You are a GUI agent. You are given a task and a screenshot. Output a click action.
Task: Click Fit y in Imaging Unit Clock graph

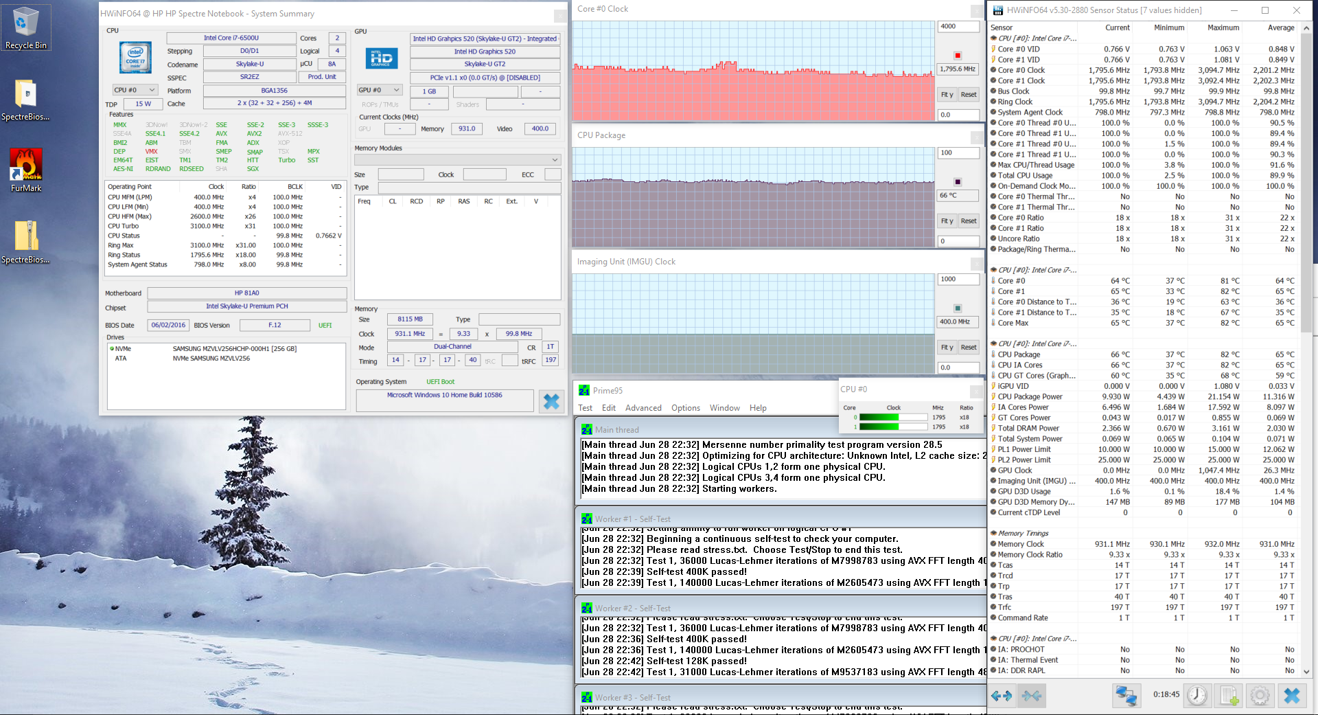(x=947, y=348)
